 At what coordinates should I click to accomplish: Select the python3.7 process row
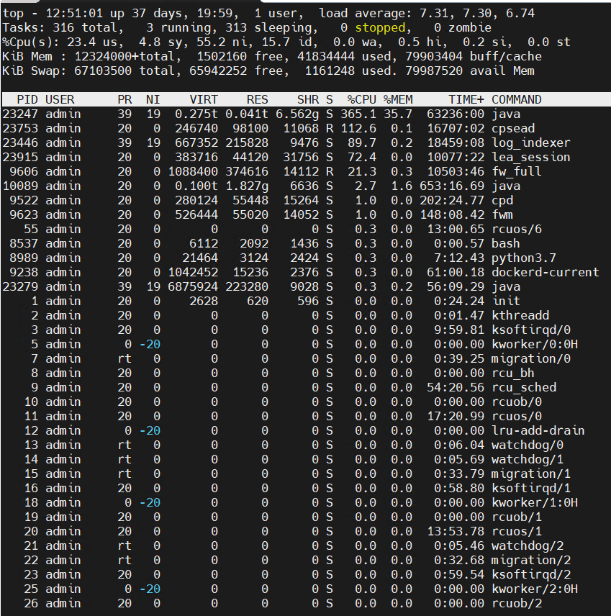[x=288, y=258]
